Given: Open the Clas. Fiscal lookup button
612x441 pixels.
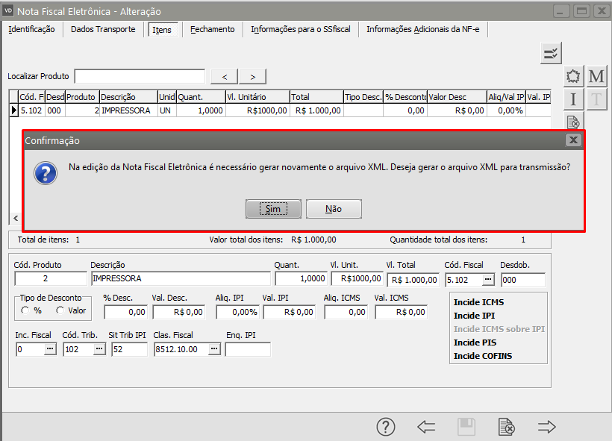Looking at the screenshot, I should coord(214,349).
